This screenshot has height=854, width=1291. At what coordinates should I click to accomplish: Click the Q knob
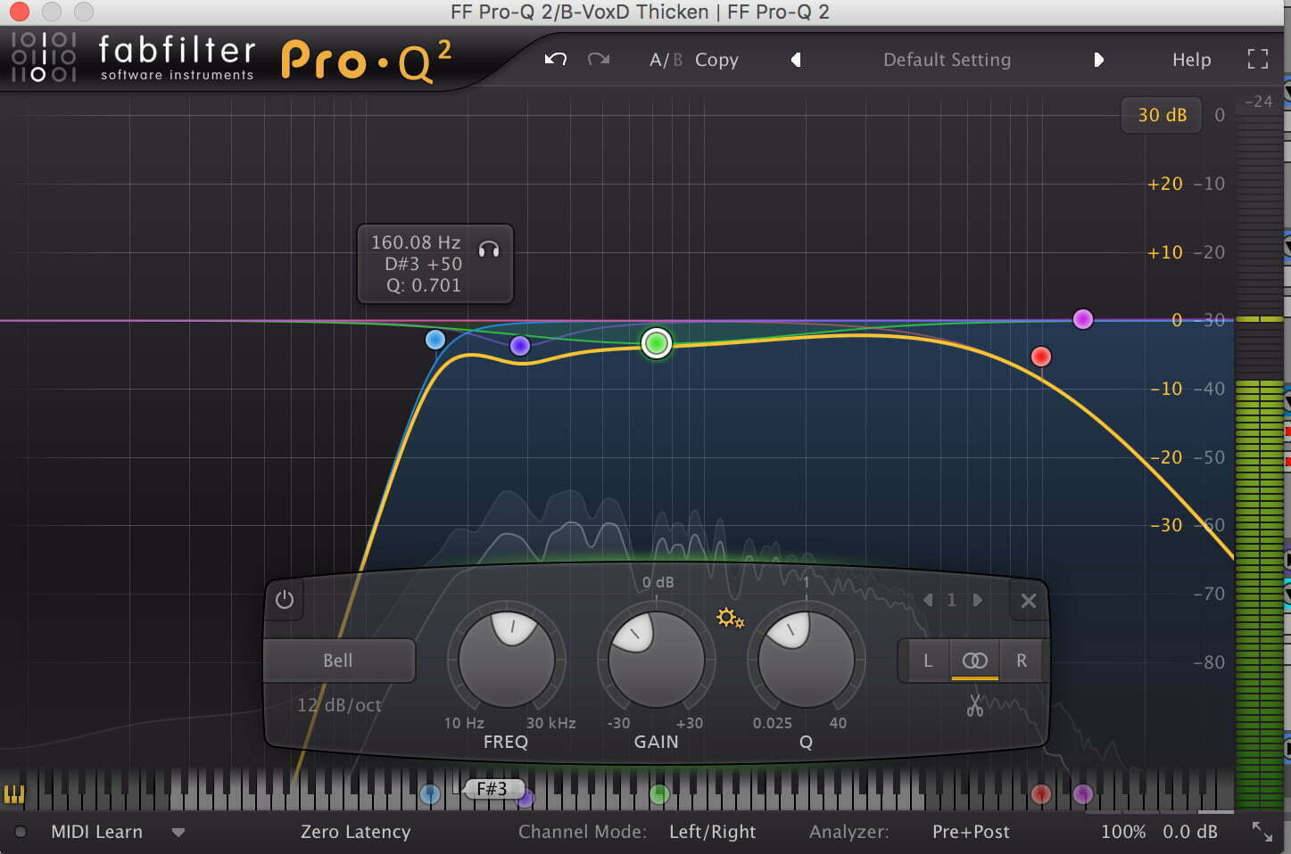(x=806, y=660)
